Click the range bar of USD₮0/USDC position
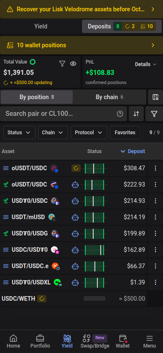Viewport: 163px width, 353px height. click(94, 201)
